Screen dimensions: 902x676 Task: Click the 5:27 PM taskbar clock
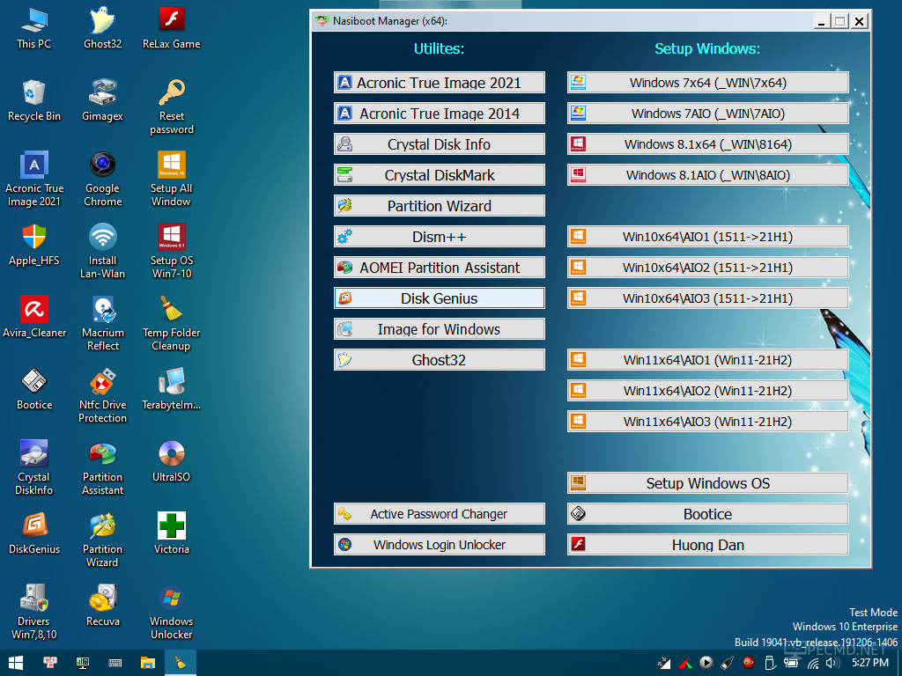[x=870, y=663]
